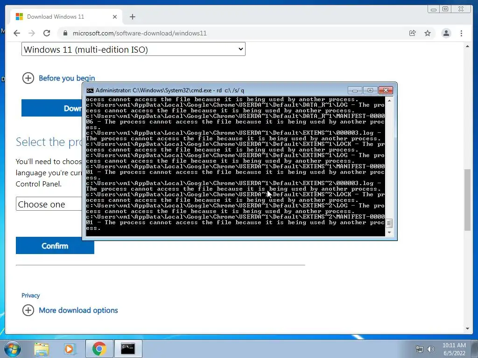478x358 pixels.
Task: Click the network tray icon
Action: point(420,349)
